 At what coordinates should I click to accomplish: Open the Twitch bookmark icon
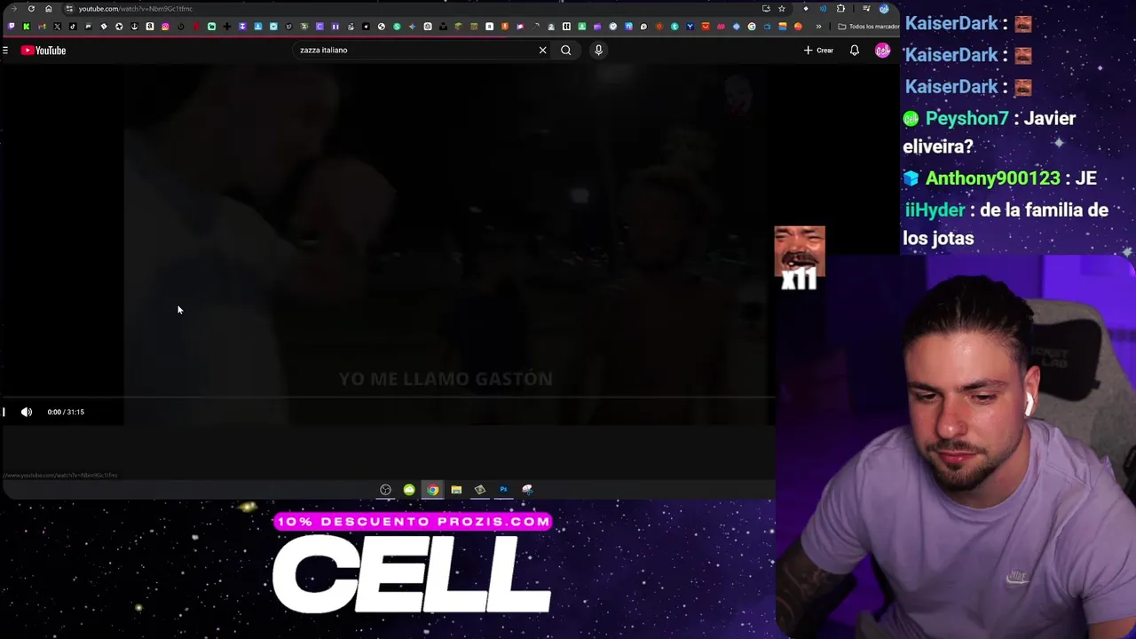[x=12, y=27]
